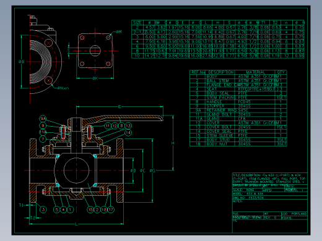Select 'BODY SEAL' description cell
The image size is (322, 241).
pos(218,93)
